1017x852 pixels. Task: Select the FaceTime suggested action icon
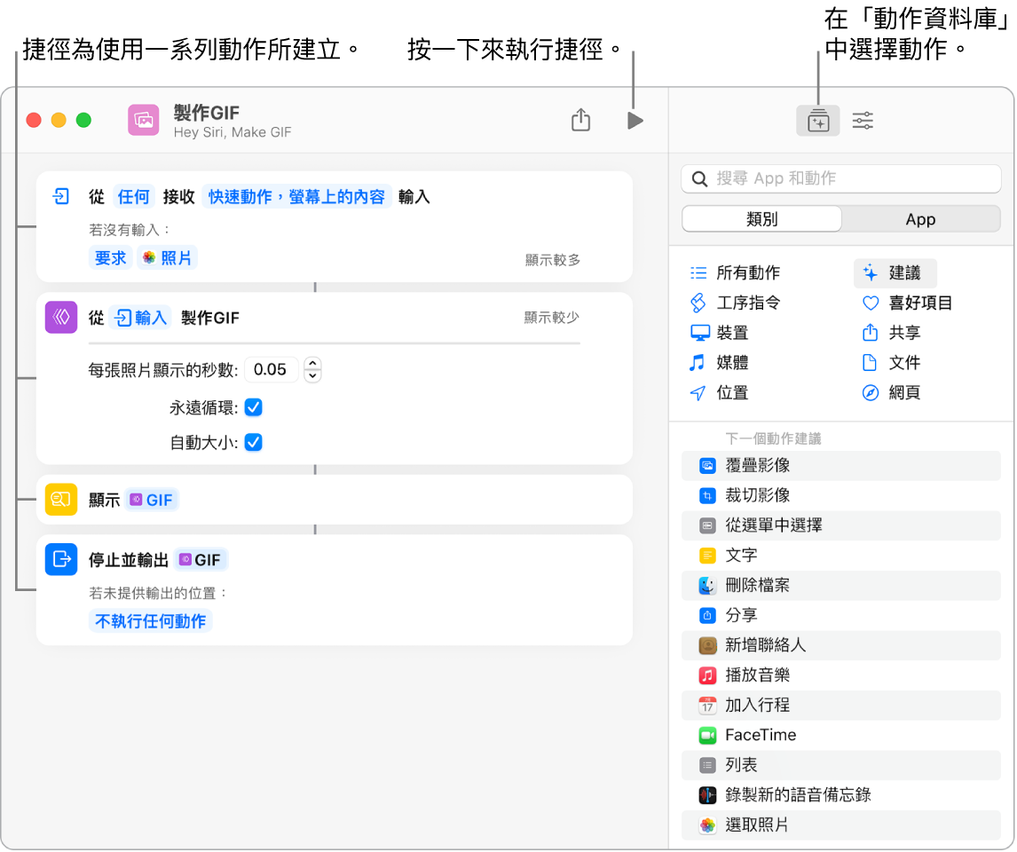tap(707, 735)
